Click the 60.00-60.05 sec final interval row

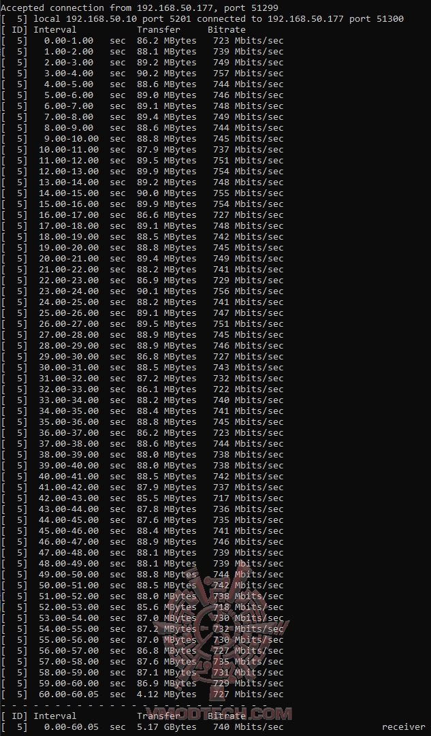tap(142, 694)
